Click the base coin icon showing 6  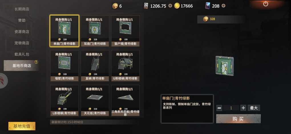tap(115, 6)
